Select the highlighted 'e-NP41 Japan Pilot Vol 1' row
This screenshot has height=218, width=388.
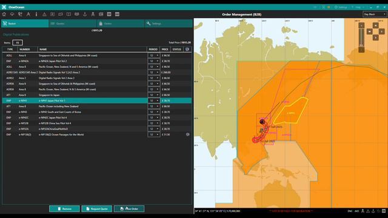[x=97, y=101]
